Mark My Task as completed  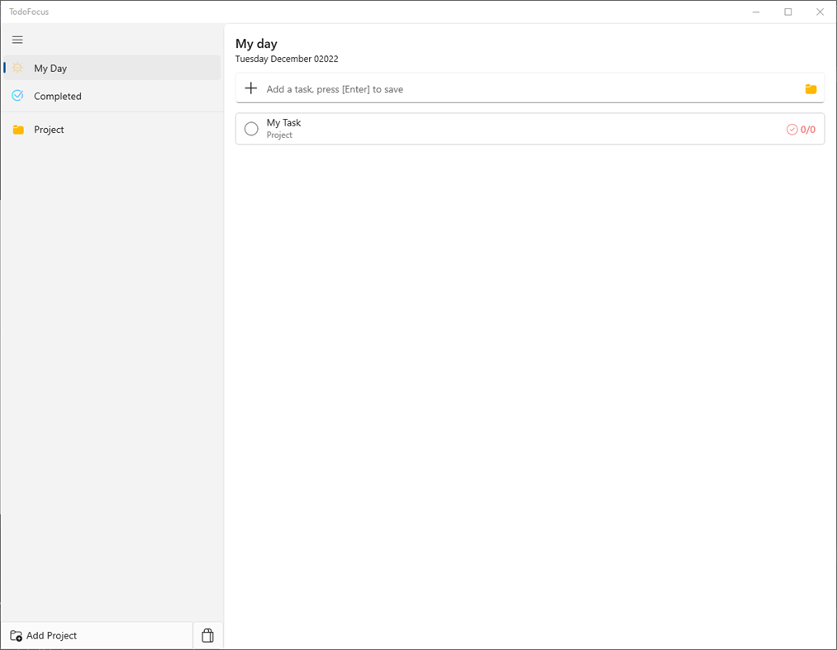[251, 129]
